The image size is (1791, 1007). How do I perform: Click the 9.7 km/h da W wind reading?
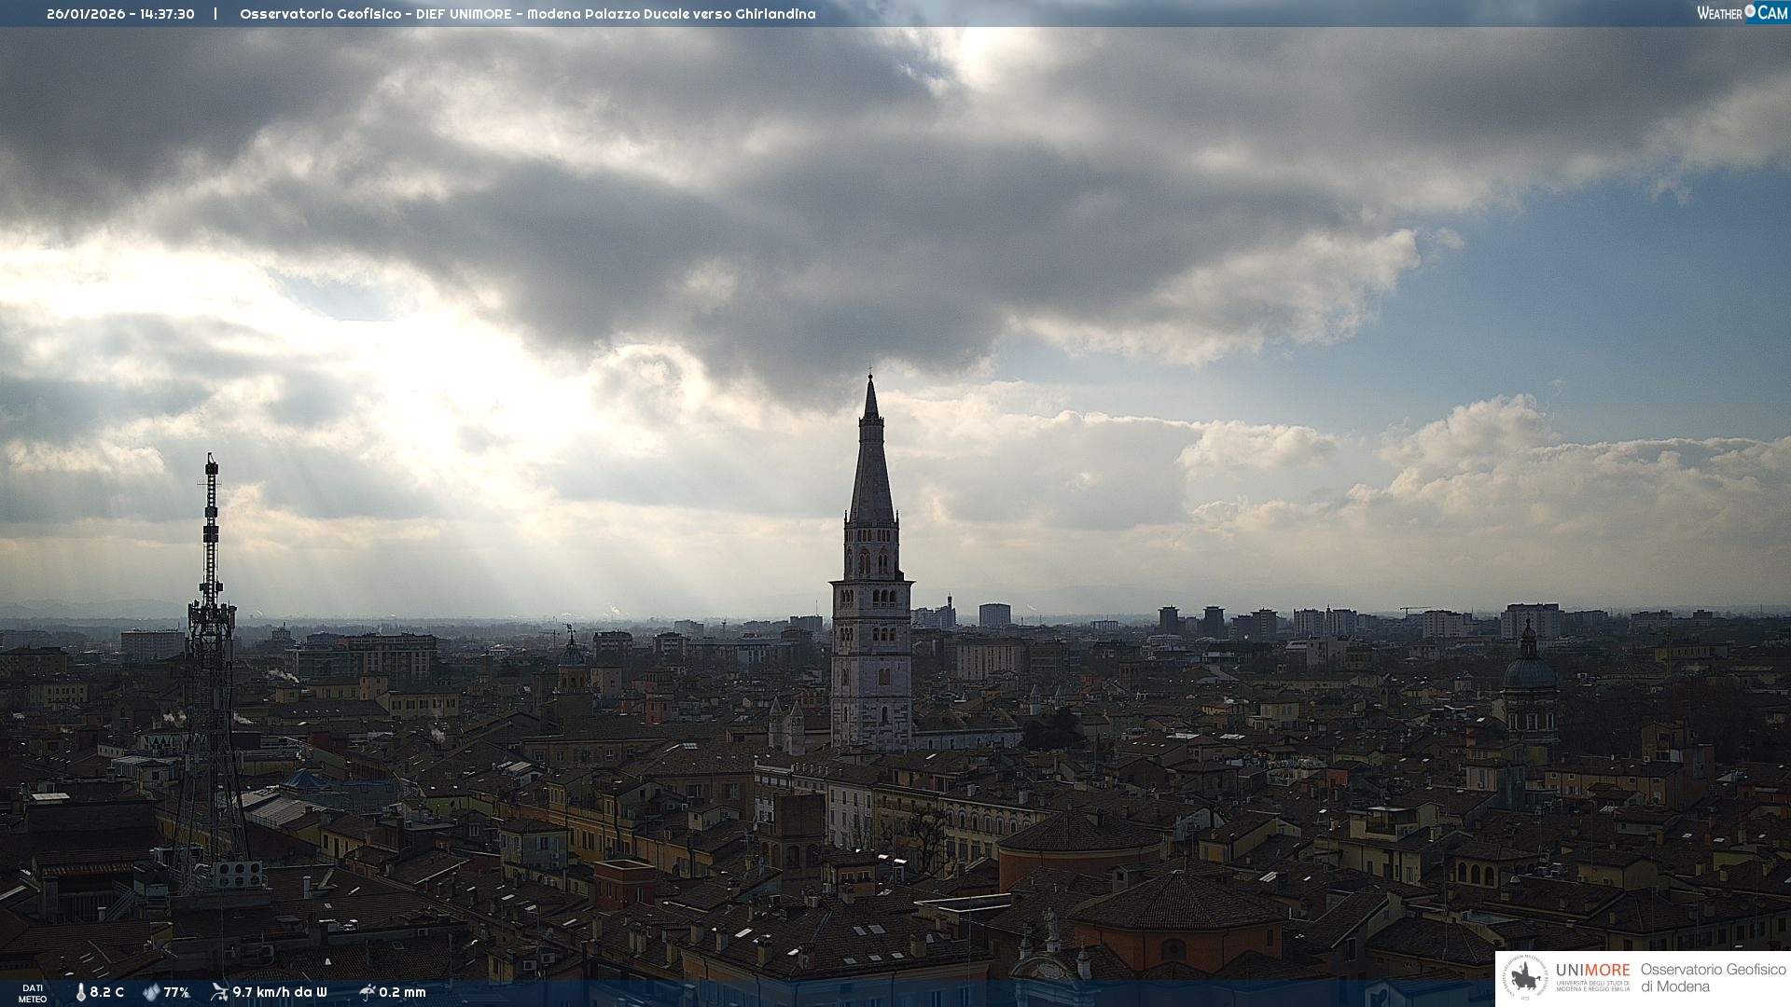280,992
